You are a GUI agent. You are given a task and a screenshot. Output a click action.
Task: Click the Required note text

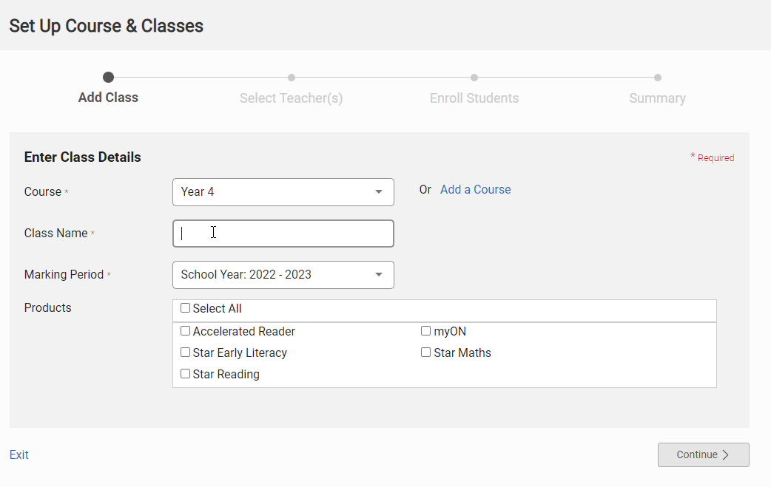(713, 157)
